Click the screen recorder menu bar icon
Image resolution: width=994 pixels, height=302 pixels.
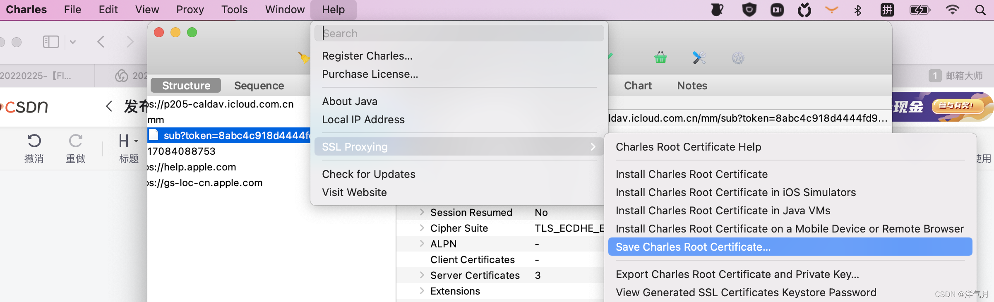click(x=777, y=10)
